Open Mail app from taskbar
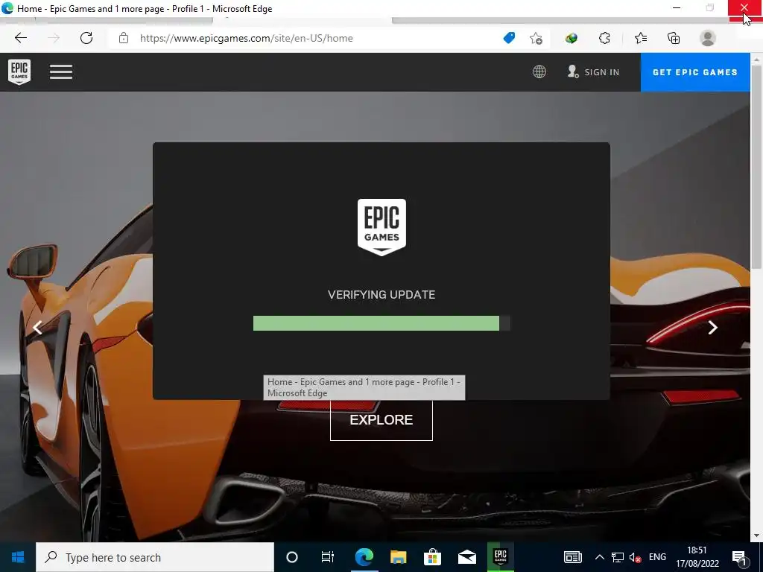The height and width of the screenshot is (572, 763). point(466,557)
